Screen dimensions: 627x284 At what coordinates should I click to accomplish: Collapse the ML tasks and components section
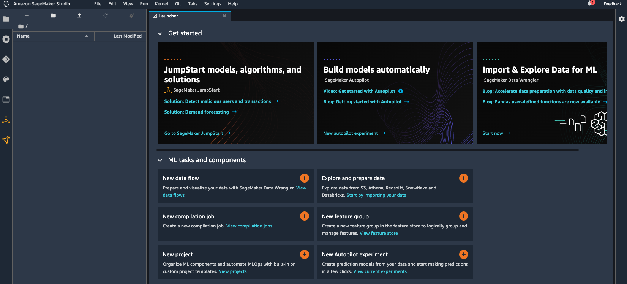pos(160,160)
